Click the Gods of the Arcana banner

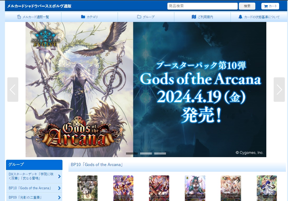coord(146,90)
